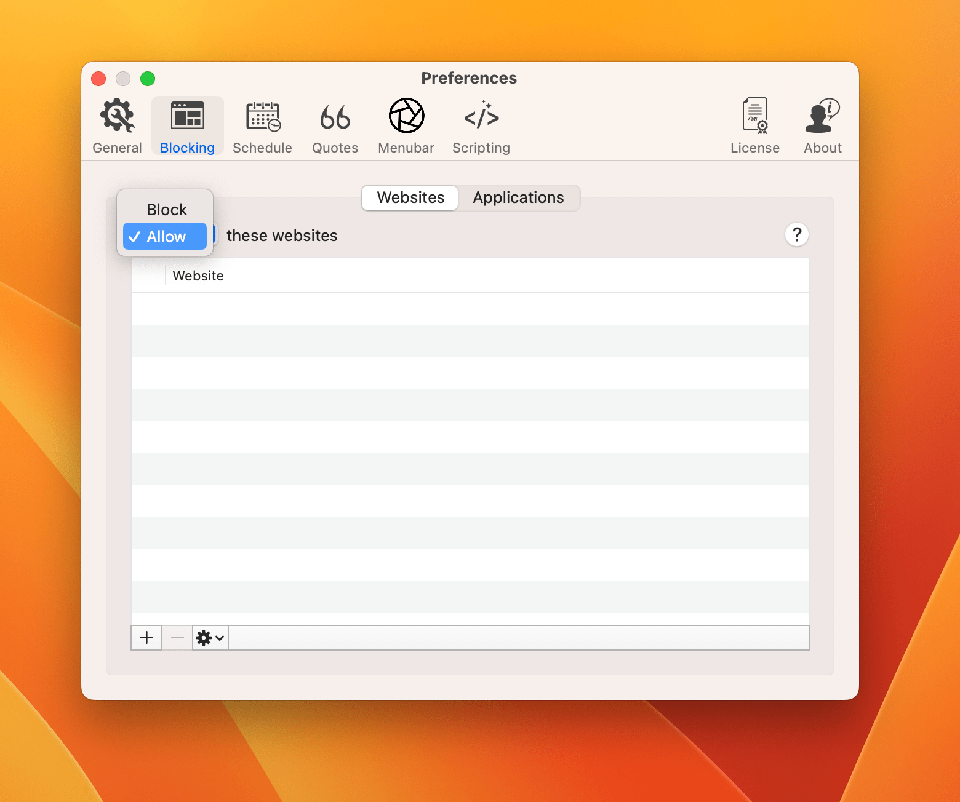Switch to the Applications tab
This screenshot has width=960, height=802.
(518, 197)
